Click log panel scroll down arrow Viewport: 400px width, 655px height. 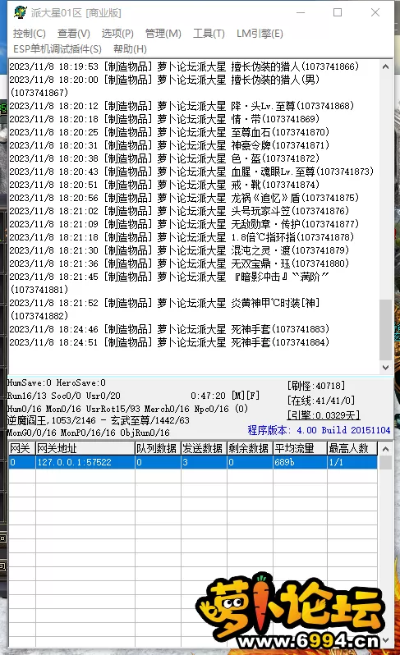click(x=385, y=368)
